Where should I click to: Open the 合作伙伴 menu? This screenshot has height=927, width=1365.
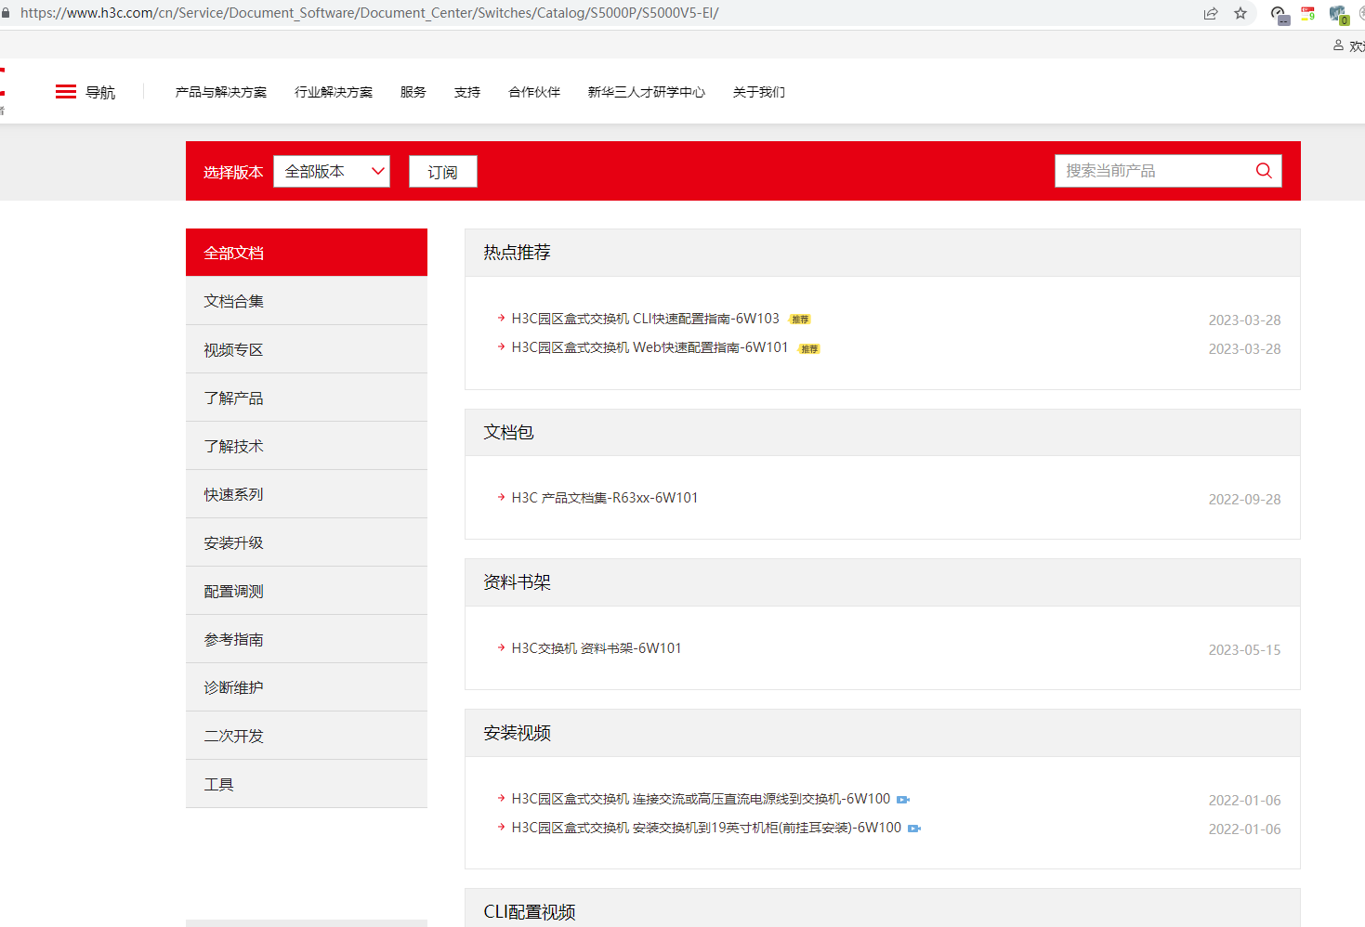(x=534, y=92)
